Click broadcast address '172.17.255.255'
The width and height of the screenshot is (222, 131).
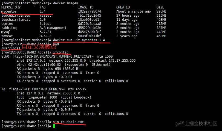(122, 61)
